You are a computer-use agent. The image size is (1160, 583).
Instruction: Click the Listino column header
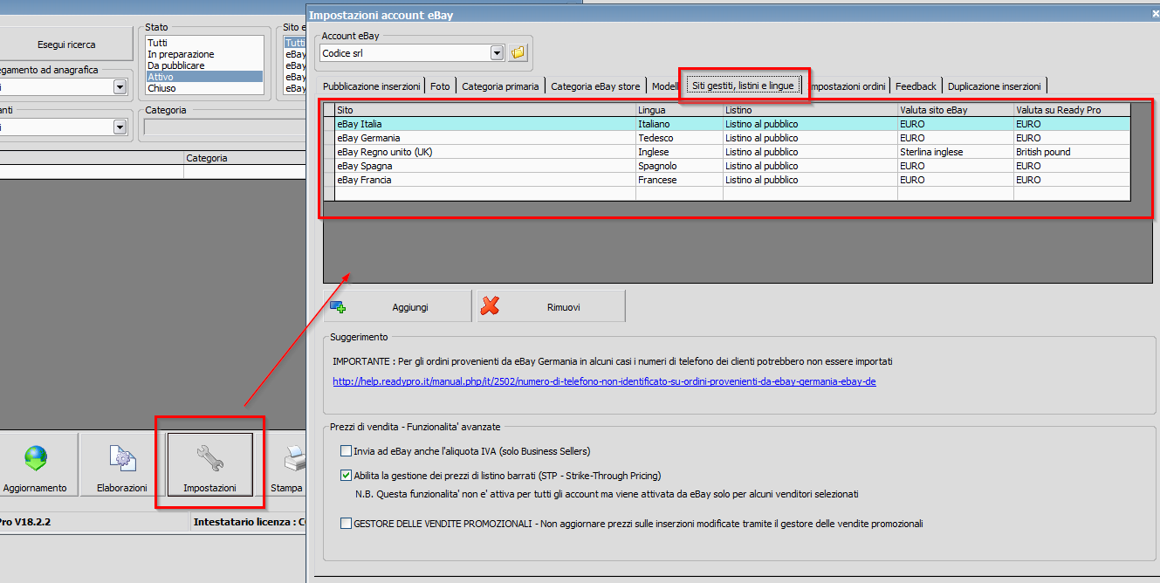810,110
